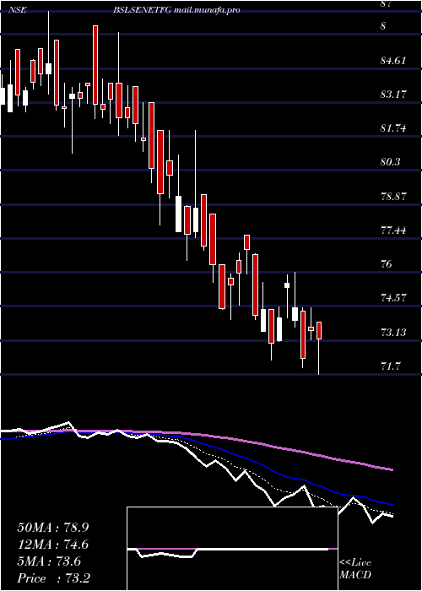The height and width of the screenshot is (591, 422).
Task: Select the 80.3 price axis label
Action: click(390, 162)
